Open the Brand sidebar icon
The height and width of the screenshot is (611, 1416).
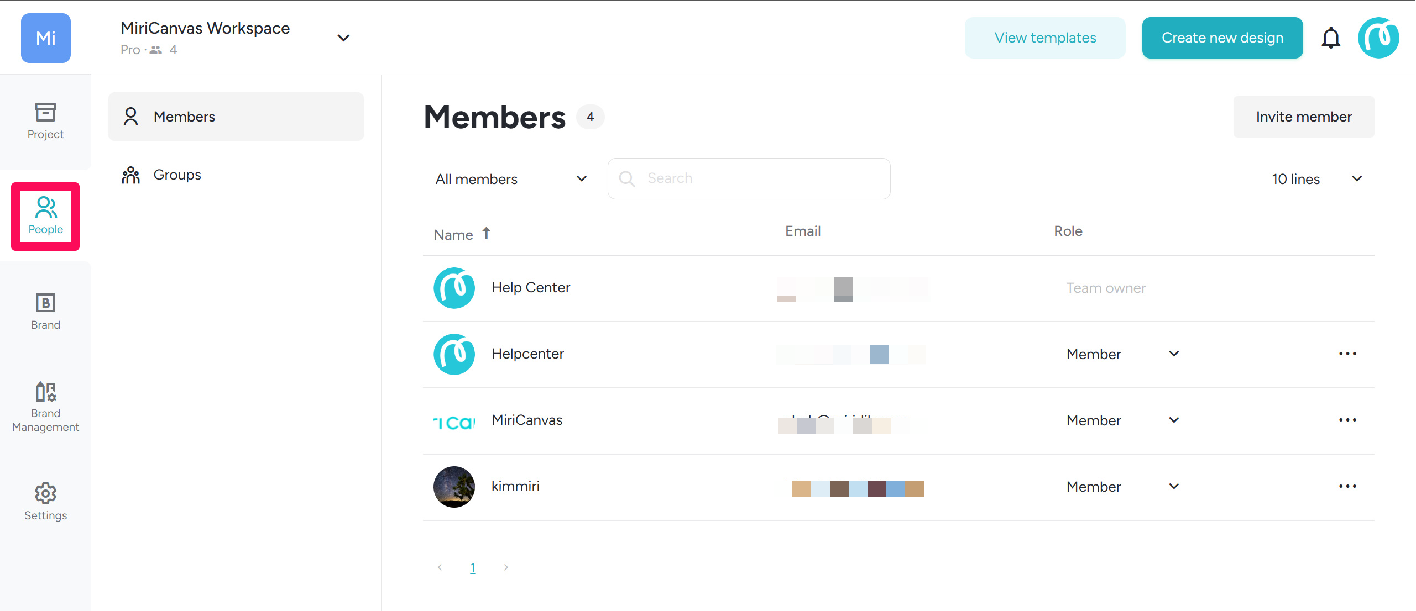click(45, 311)
